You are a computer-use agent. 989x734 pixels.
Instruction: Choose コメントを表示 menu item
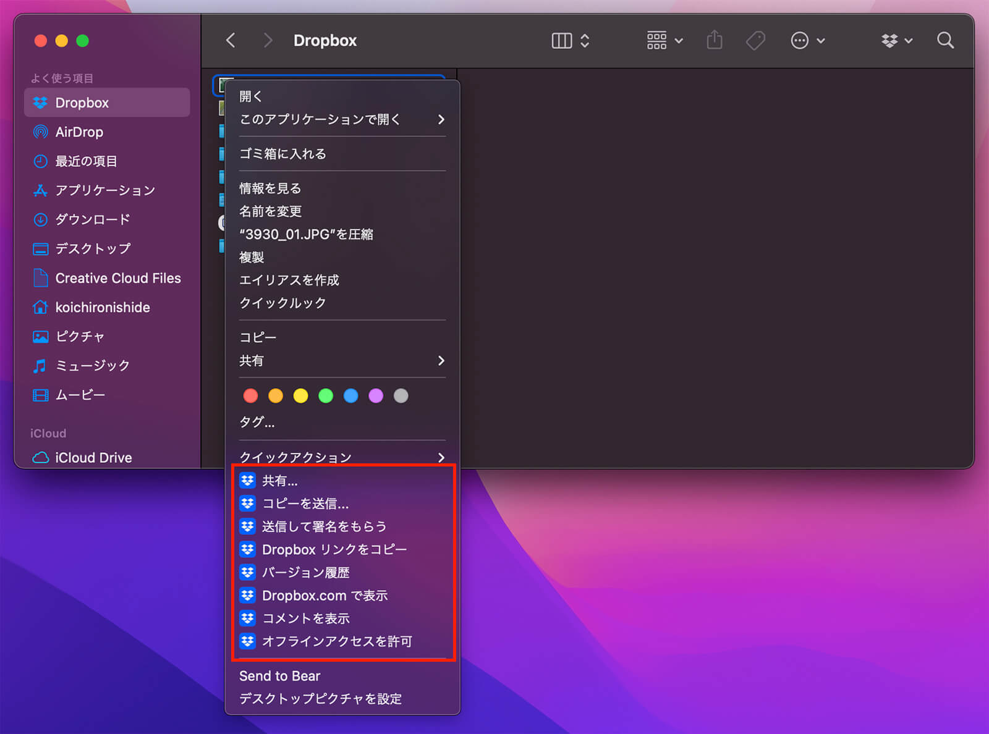coord(342,618)
